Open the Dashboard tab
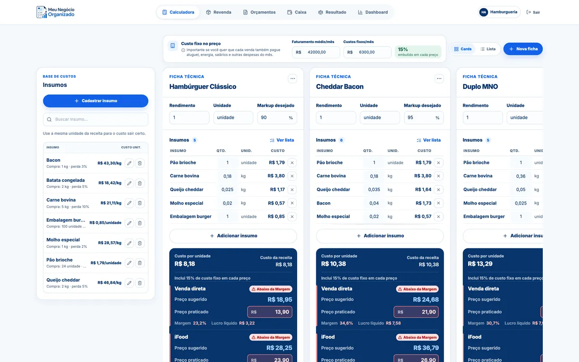This screenshot has height=362, width=579. tap(373, 12)
